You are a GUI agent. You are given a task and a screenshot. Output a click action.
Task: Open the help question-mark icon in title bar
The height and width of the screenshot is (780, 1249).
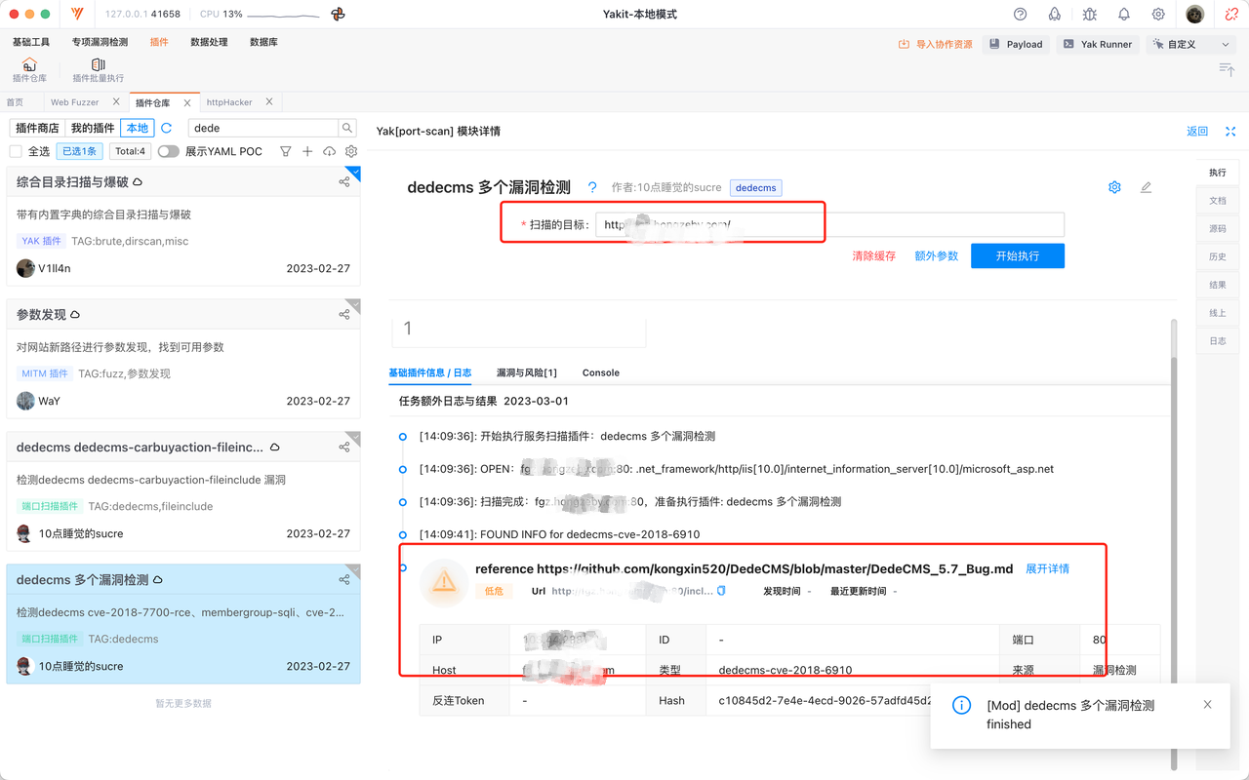click(1021, 15)
